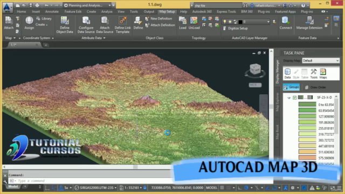This screenshot has height=194, width=345.
Task: Click the Plot printer icon
Action: click(37, 5)
